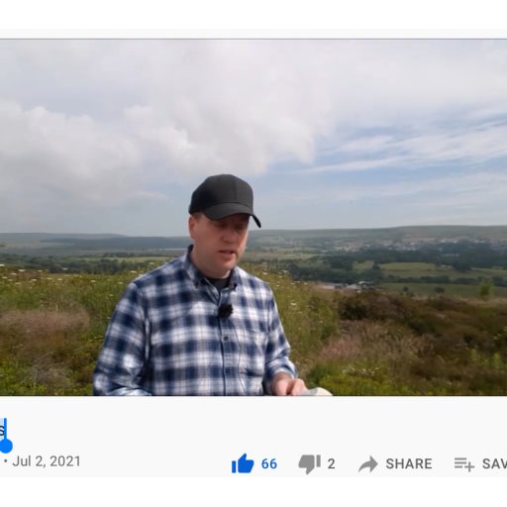Pause the video by clicking the plaid shirt

[195, 334]
